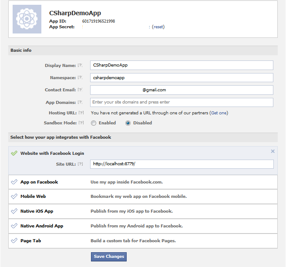Click the CSharpDemoApp heading title
This screenshot has height=267, width=286.
pos(75,13)
